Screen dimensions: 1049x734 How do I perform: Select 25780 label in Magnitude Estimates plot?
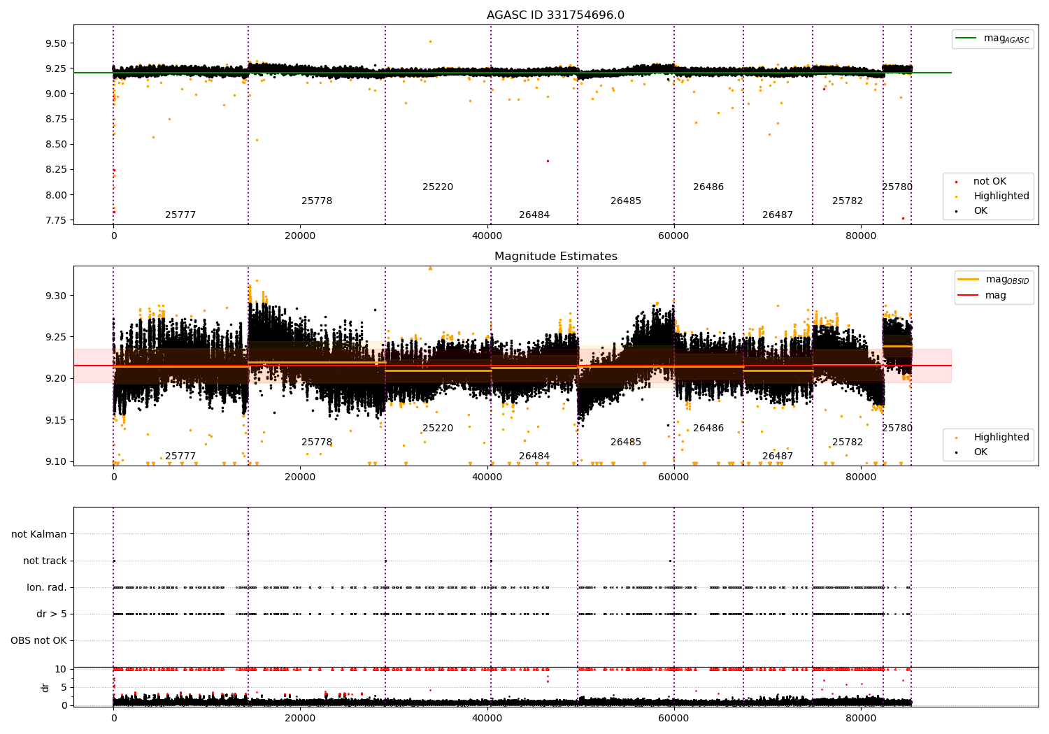[x=897, y=429]
